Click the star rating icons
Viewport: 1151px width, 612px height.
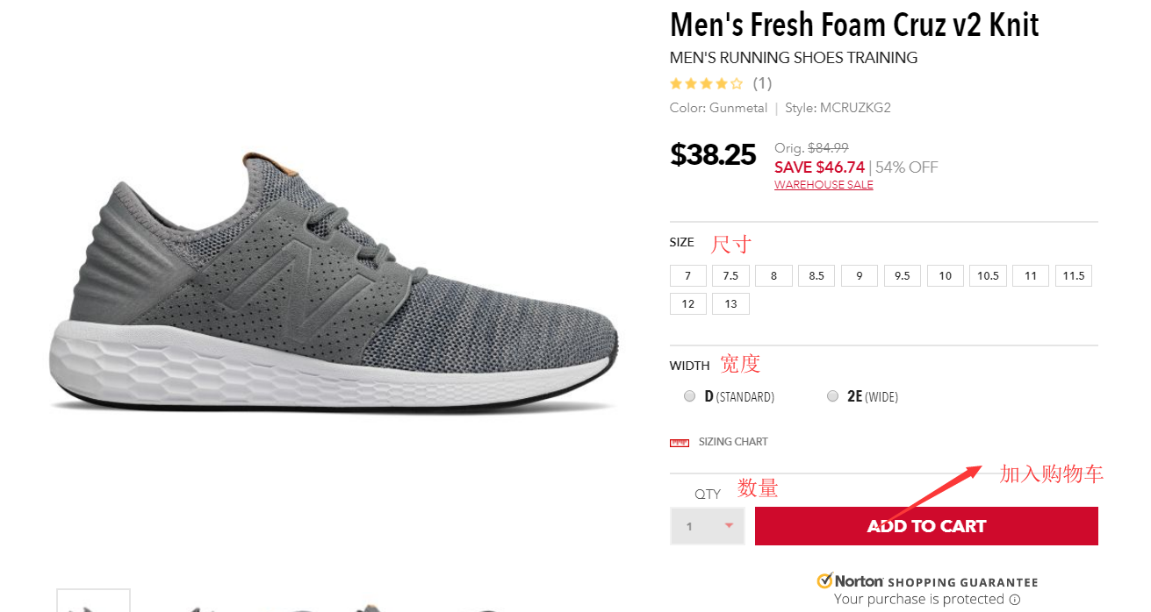(x=706, y=84)
